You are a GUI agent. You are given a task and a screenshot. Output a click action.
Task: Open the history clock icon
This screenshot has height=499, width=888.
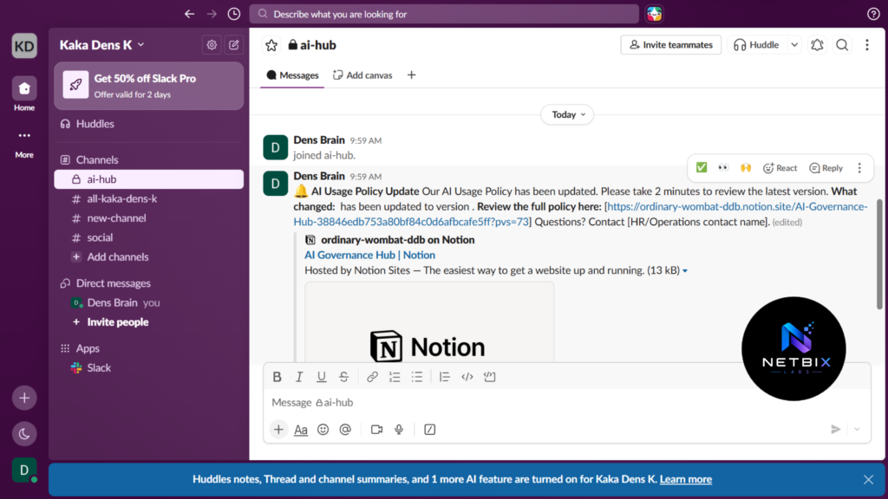click(x=234, y=14)
